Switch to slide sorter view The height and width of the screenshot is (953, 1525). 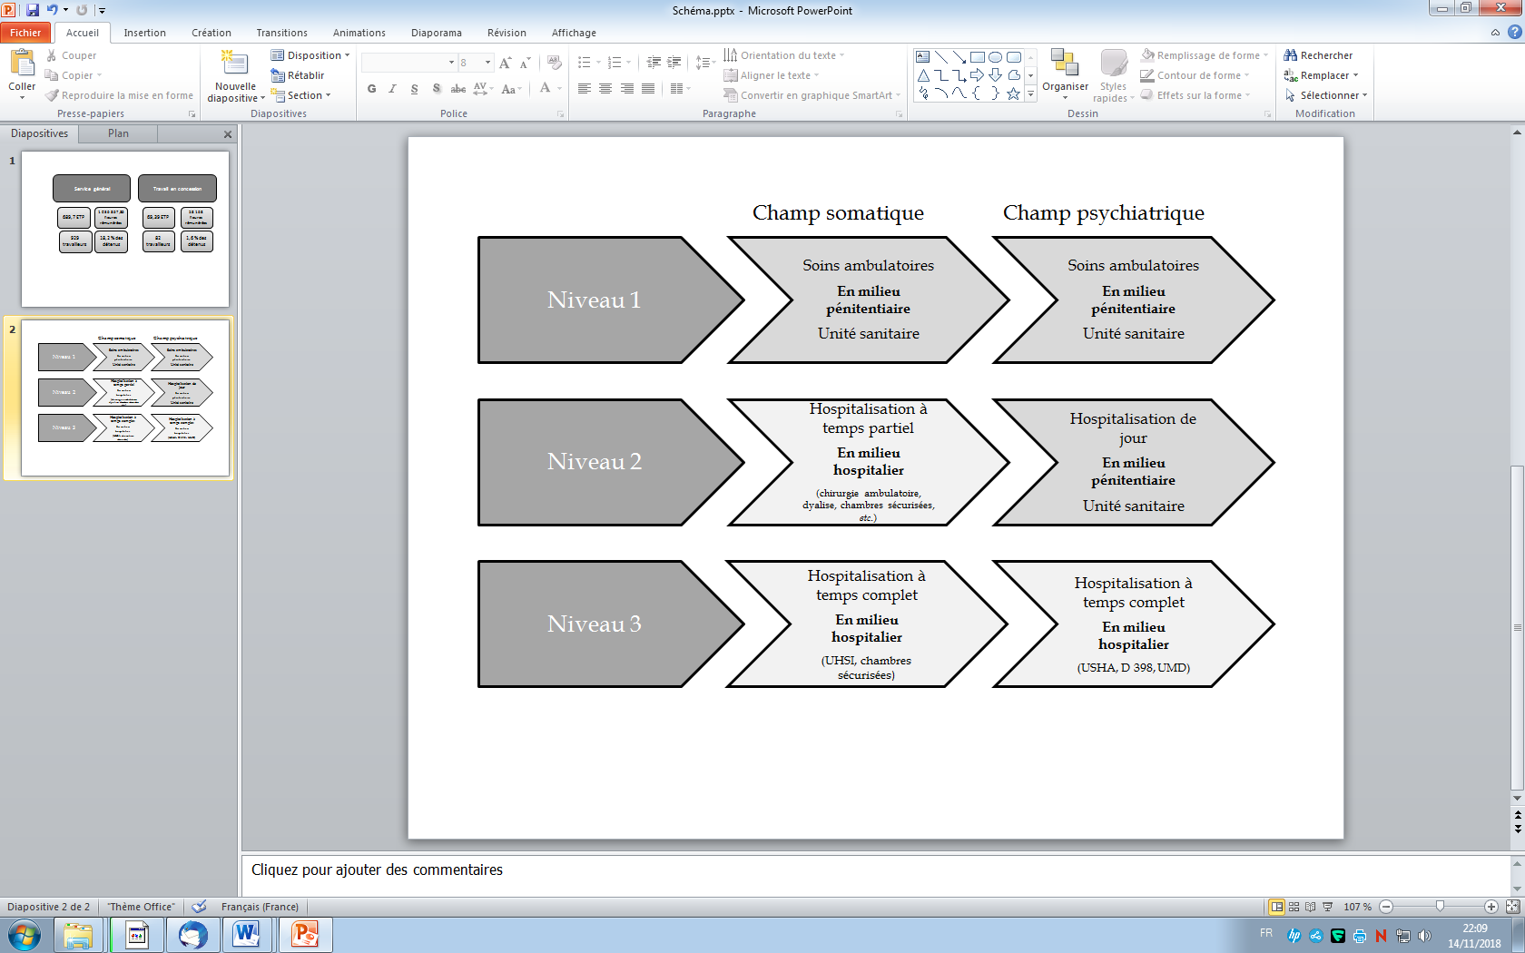point(1294,907)
